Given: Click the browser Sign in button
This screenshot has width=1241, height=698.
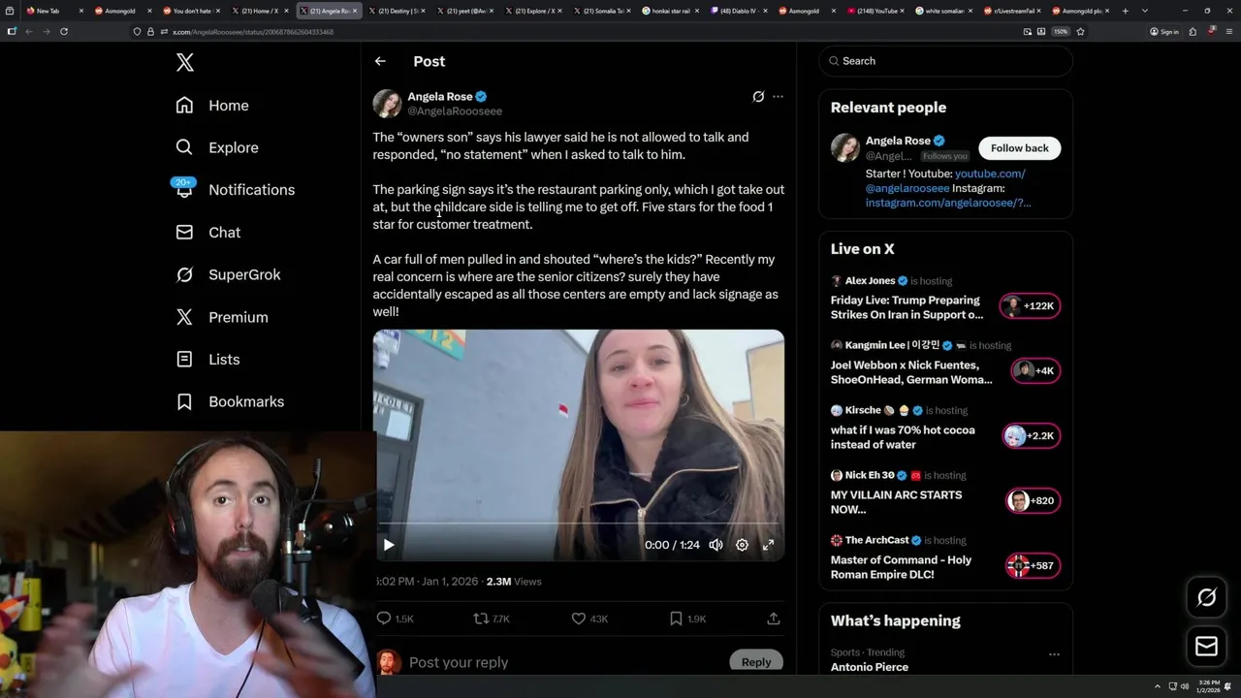Looking at the screenshot, I should click(x=1163, y=31).
